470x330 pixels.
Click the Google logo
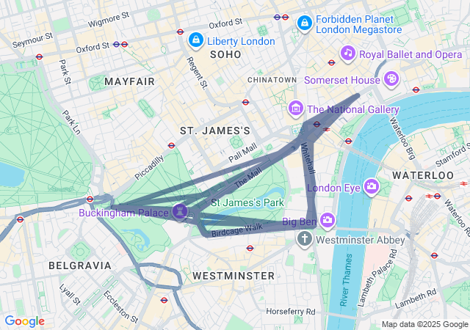25,321
